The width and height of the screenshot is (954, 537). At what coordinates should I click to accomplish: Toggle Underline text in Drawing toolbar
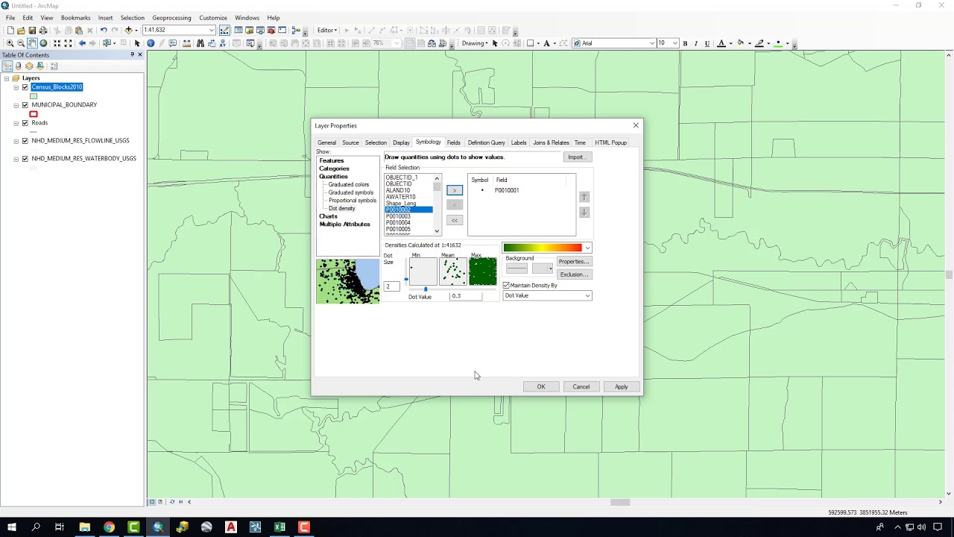(x=707, y=43)
